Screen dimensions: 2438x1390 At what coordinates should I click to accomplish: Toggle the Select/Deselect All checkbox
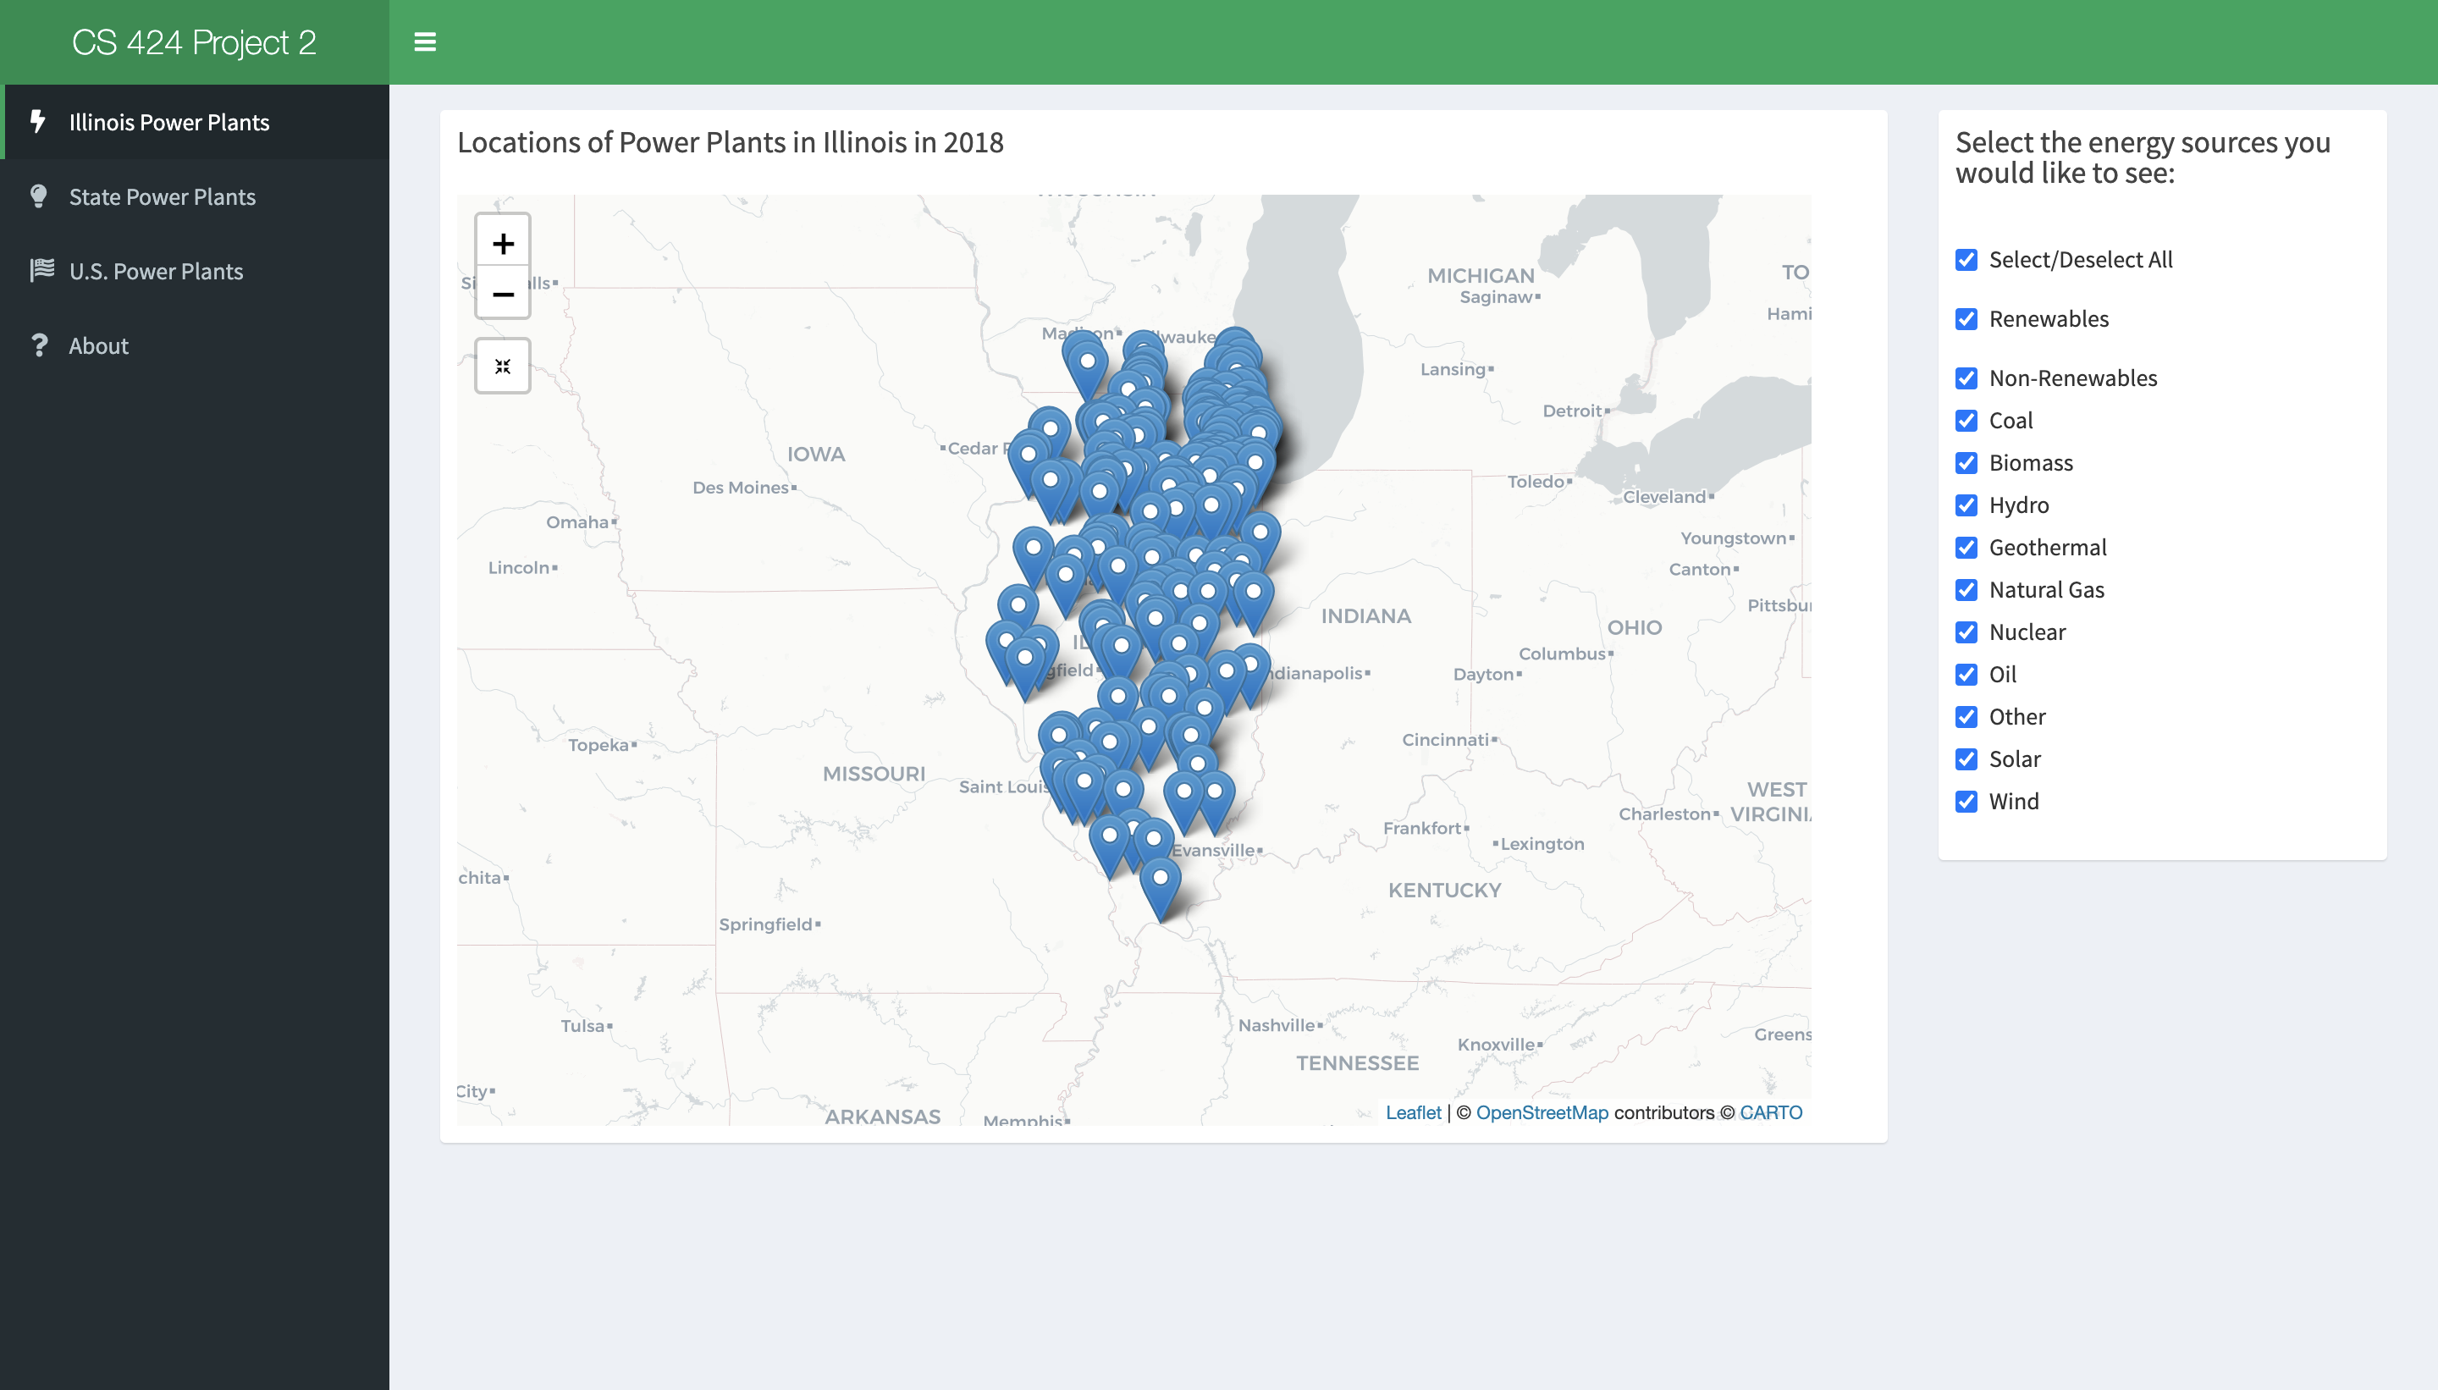pyautogui.click(x=1966, y=260)
